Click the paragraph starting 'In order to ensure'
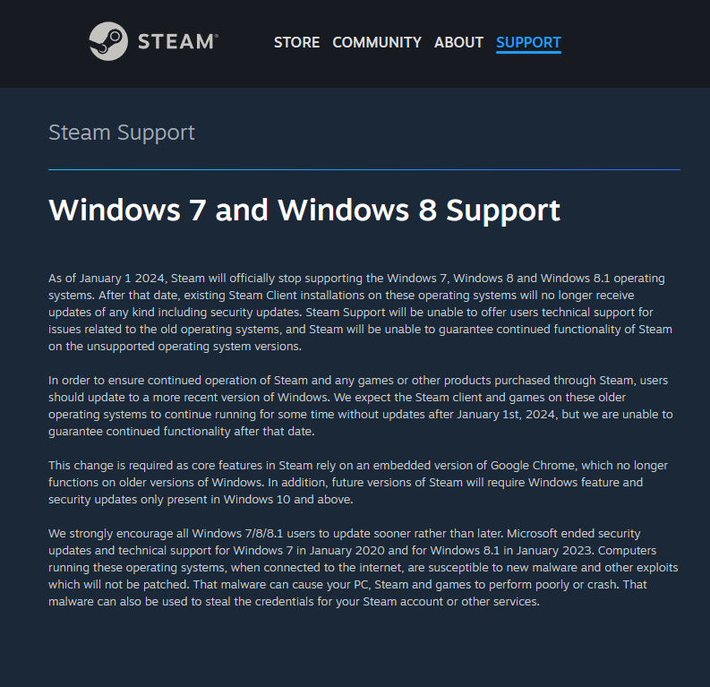 [x=361, y=406]
